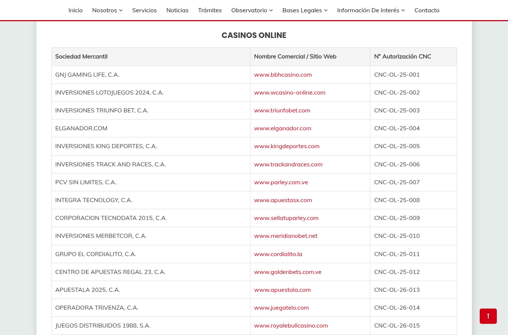Viewport: 508px width, 335px height.
Task: Follow the www.goldenbets.com.ve link
Action: pyautogui.click(x=288, y=272)
